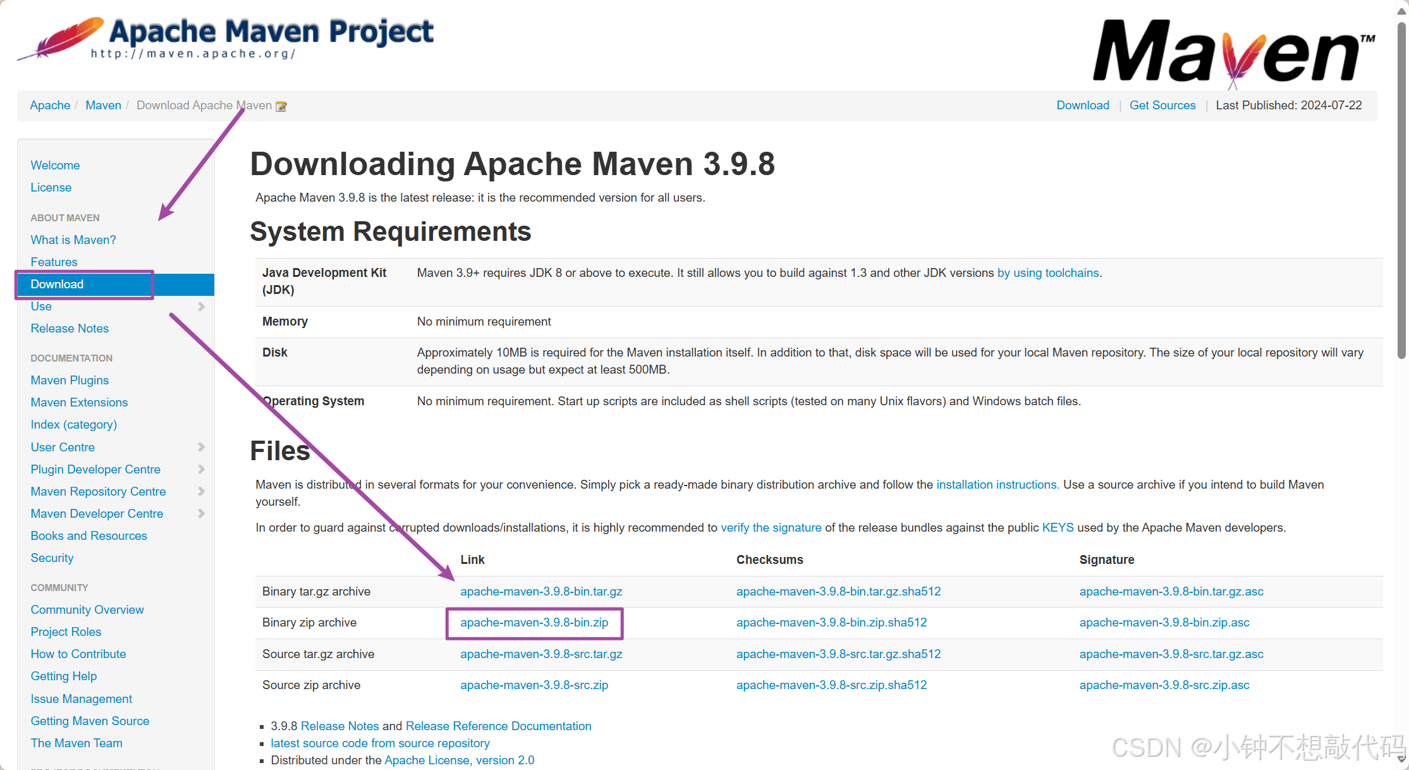1409x770 pixels.
Task: Expand the Maven Repository Centre chevron
Action: pyautogui.click(x=201, y=491)
